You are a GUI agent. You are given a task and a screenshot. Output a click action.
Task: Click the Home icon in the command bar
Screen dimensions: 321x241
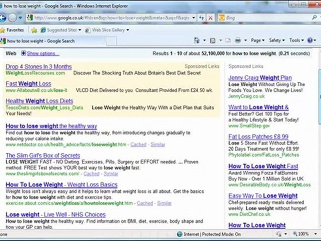(197, 41)
